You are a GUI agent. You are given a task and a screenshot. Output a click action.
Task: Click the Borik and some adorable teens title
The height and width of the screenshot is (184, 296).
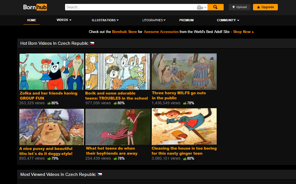[116, 96]
